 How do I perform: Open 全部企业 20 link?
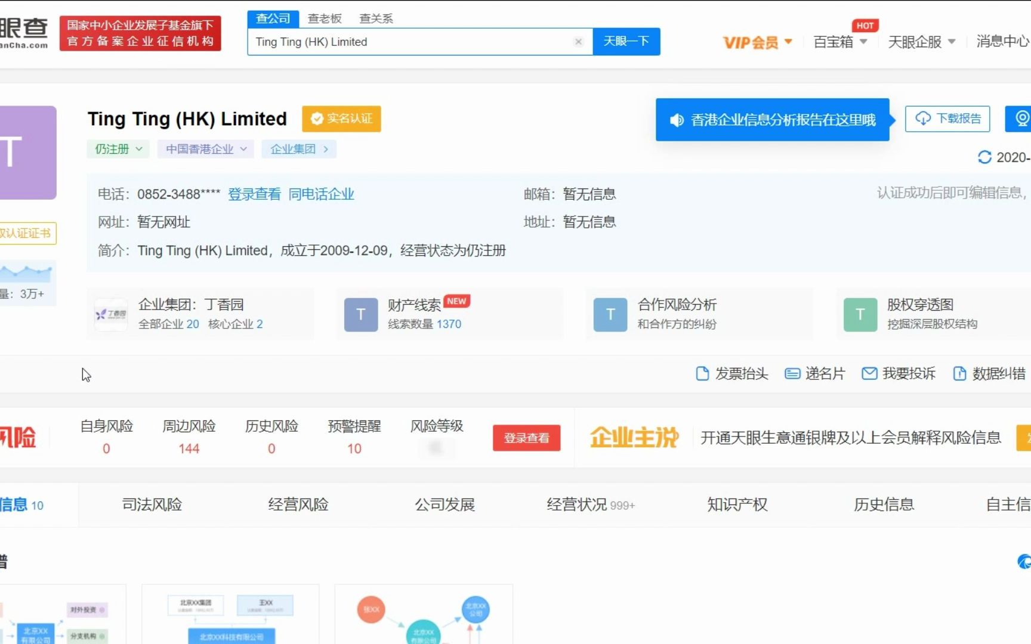tap(169, 324)
